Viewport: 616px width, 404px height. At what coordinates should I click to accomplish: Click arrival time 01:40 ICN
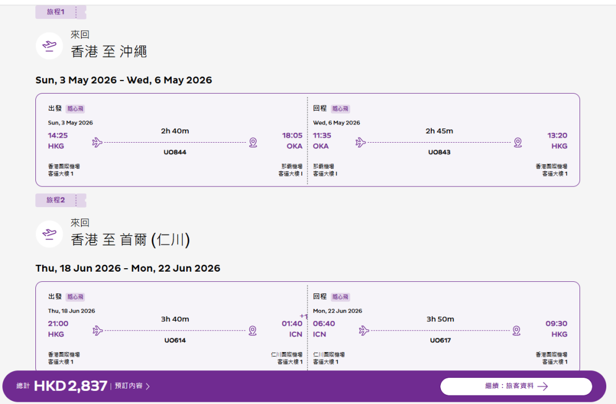point(292,329)
